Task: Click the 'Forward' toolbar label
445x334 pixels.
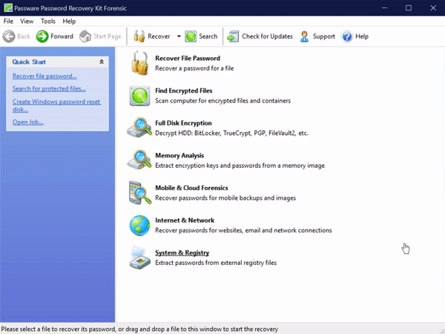Action: coord(62,36)
